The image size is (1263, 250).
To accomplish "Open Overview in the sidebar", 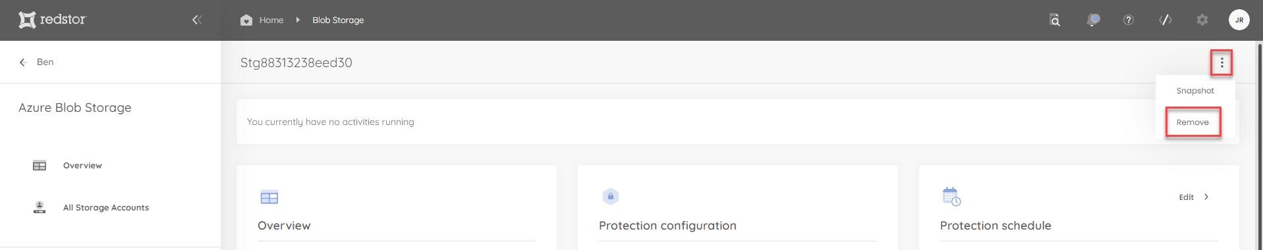I will point(82,166).
